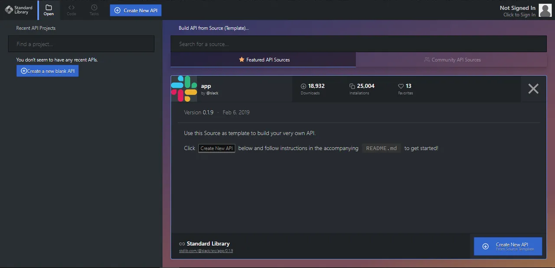Click the '18,932' downloads count

(x=317, y=86)
